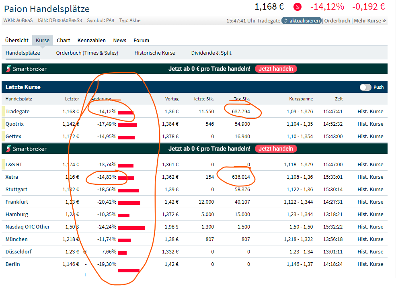This screenshot has height=286, width=396.
Task: Click Jetzt handeln in the top banner
Action: pos(276,69)
